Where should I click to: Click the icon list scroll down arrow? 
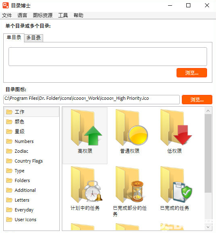point(208,227)
